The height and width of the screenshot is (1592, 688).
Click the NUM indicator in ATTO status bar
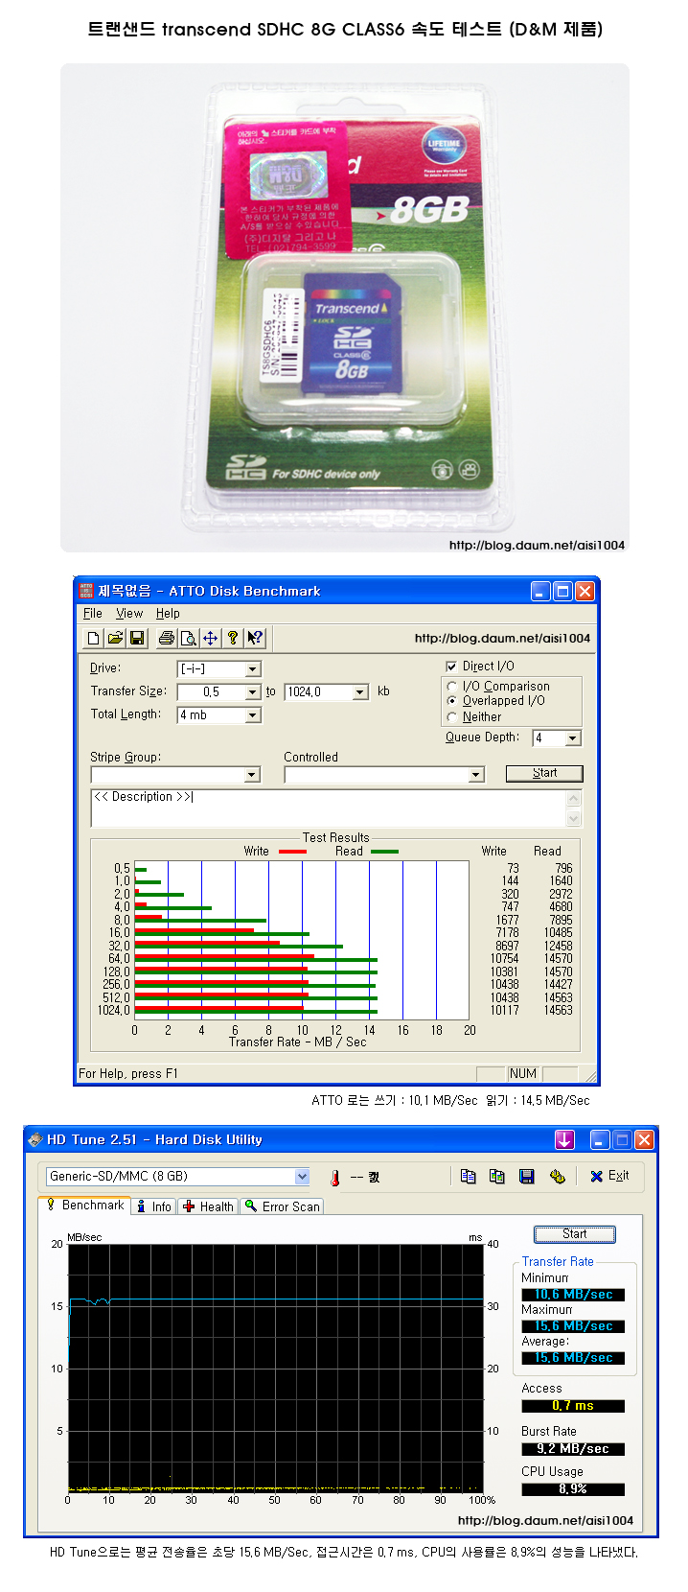(523, 1074)
